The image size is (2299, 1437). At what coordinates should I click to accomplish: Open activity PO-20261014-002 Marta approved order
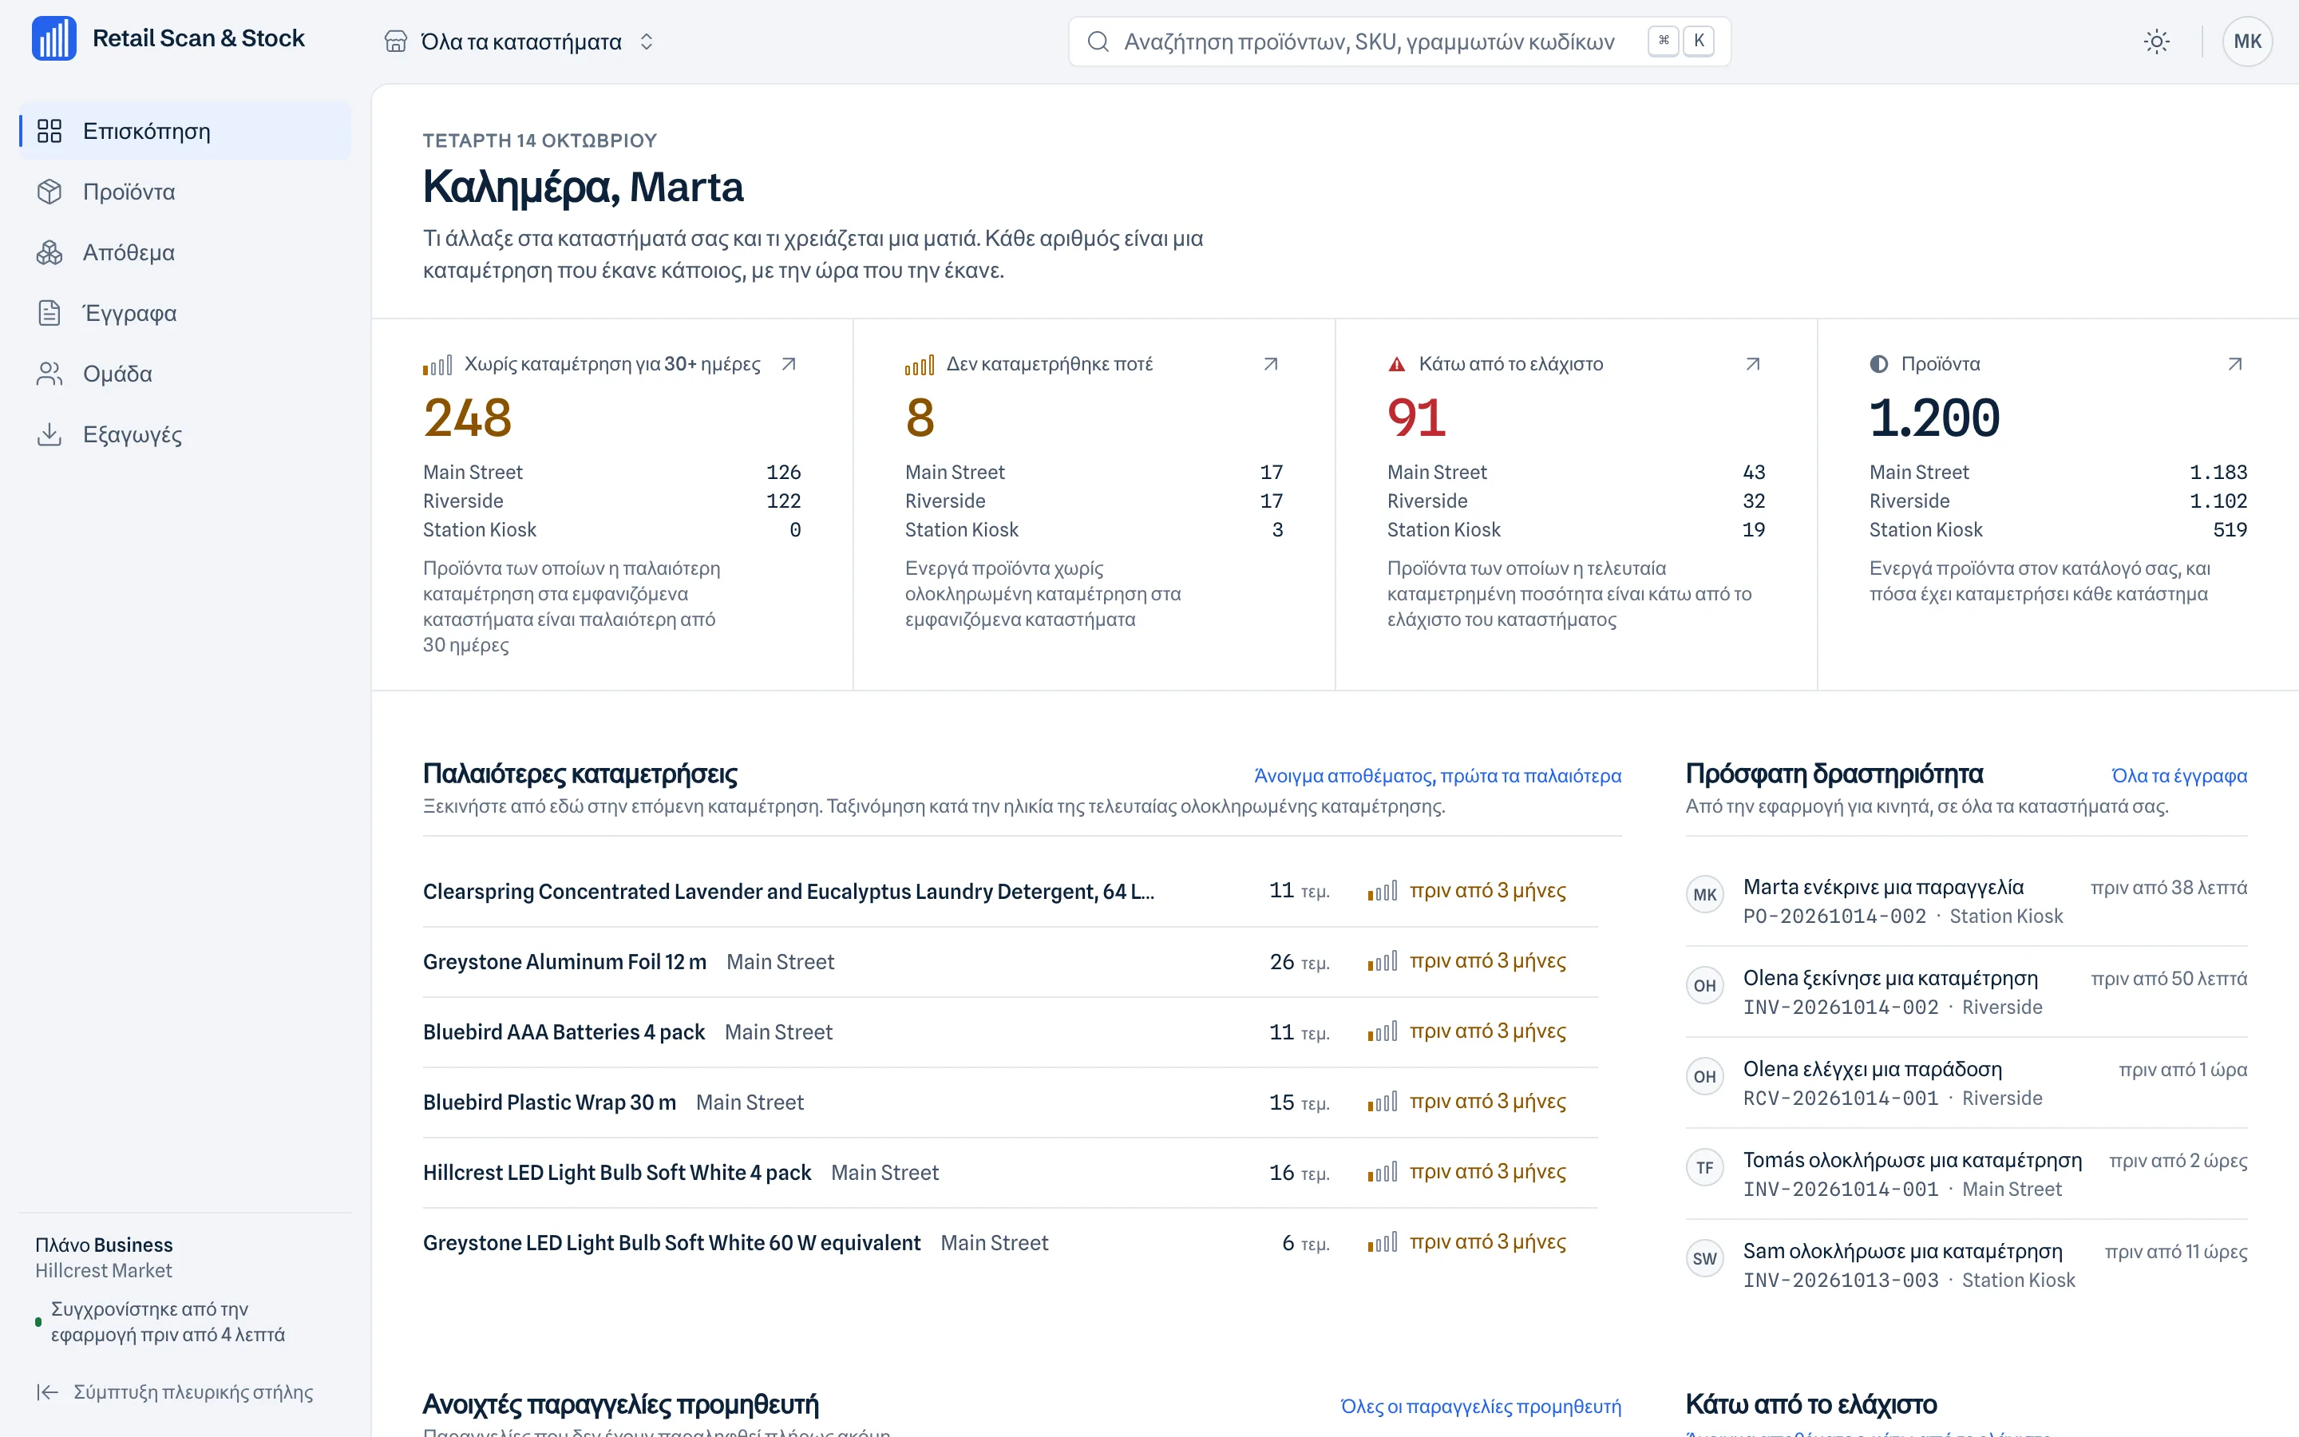(x=1966, y=901)
